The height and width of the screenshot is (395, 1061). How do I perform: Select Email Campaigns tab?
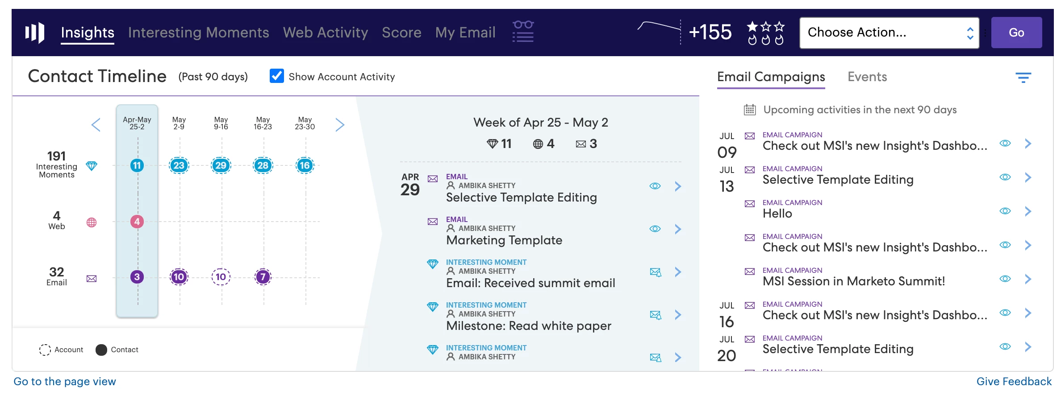(x=771, y=77)
